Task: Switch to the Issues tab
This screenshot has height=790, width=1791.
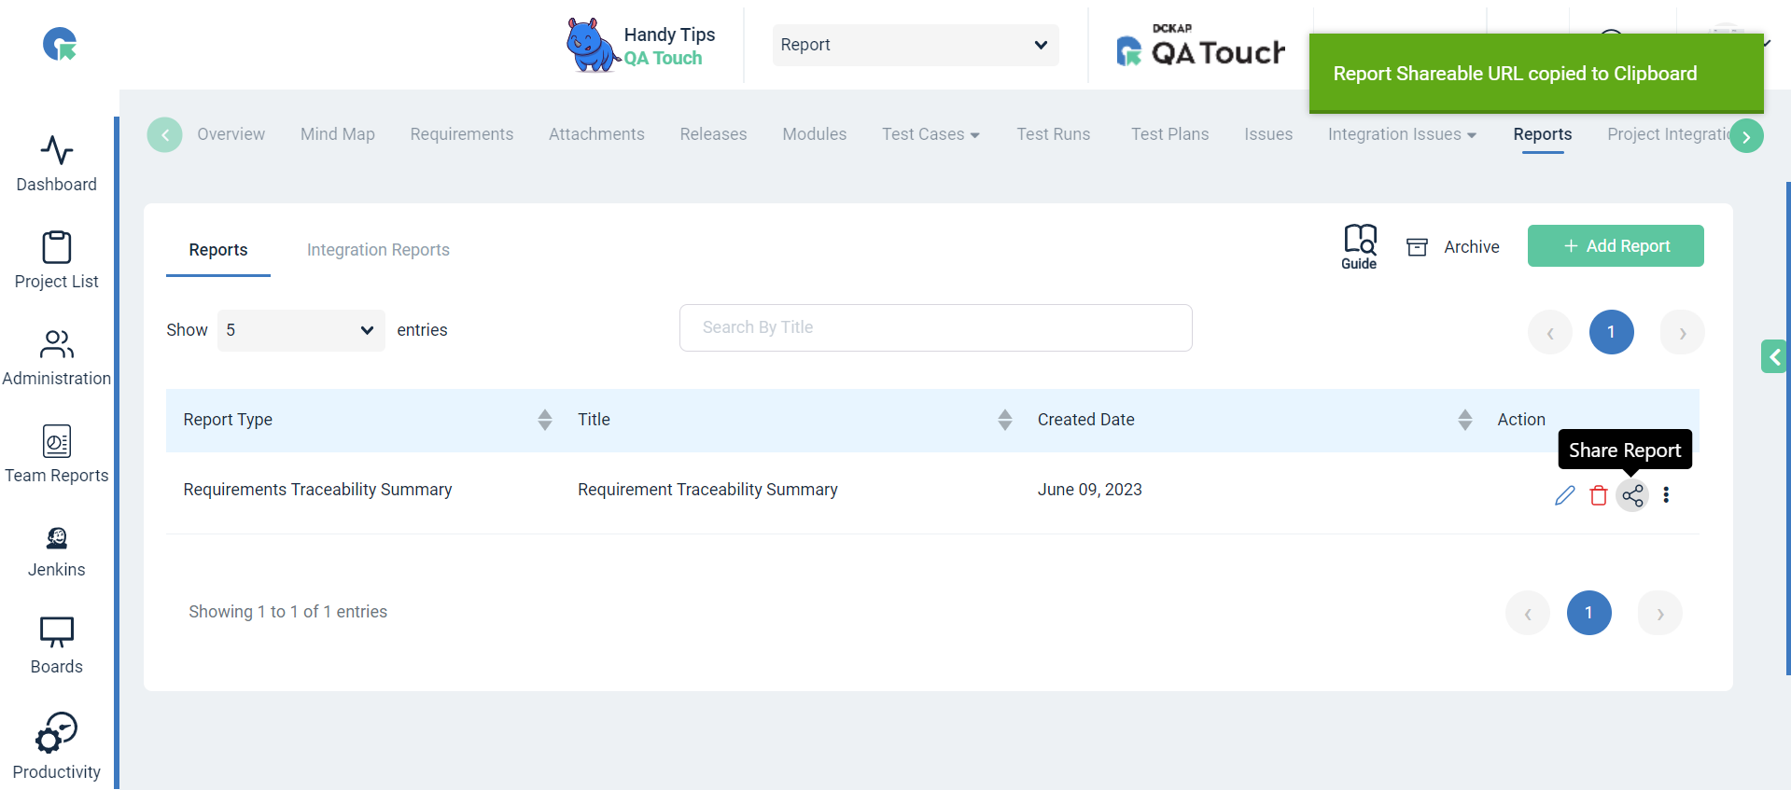Action: (x=1268, y=134)
